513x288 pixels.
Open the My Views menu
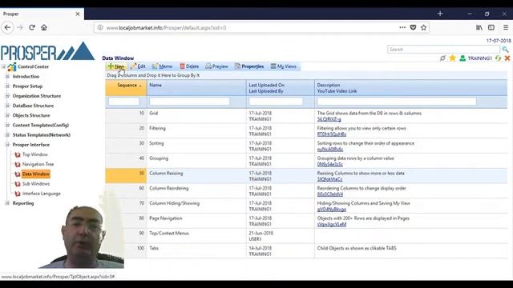[x=283, y=66]
